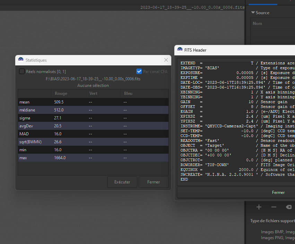This screenshot has width=295, height=244.
Task: Click Siril icon in FITS Header title
Action: (x=180, y=50)
